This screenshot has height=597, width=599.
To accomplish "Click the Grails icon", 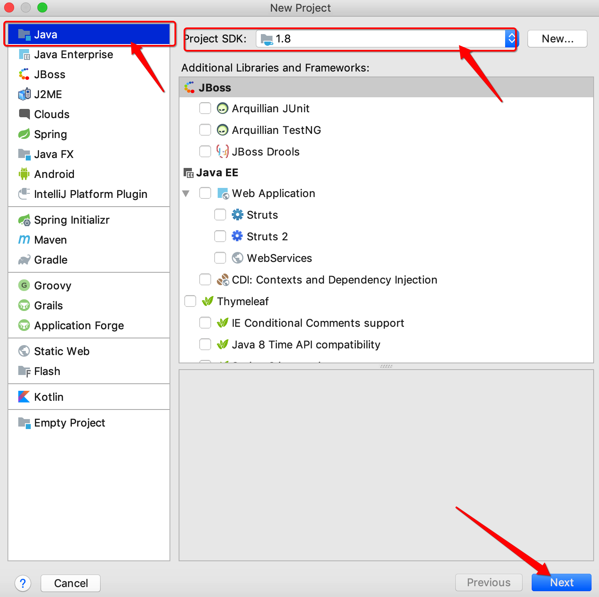I will (x=25, y=305).
